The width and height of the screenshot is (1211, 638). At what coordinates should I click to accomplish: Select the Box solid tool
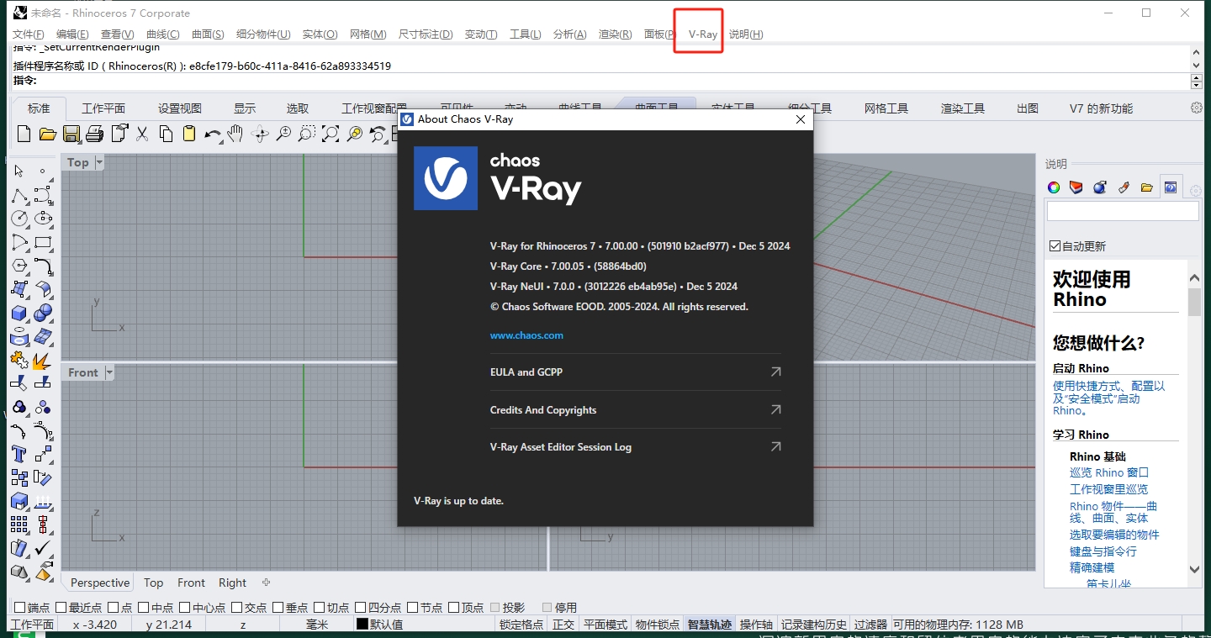19,313
